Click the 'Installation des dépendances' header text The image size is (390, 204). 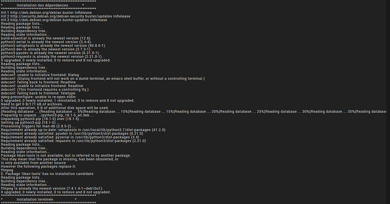(x=42, y=5)
